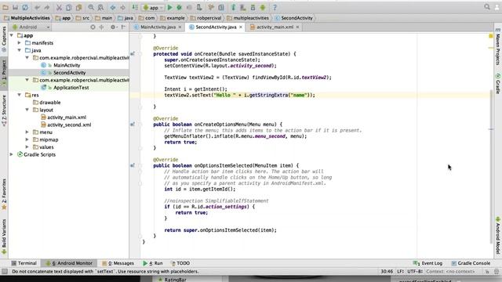Click the Make Project icon

coord(135,7)
